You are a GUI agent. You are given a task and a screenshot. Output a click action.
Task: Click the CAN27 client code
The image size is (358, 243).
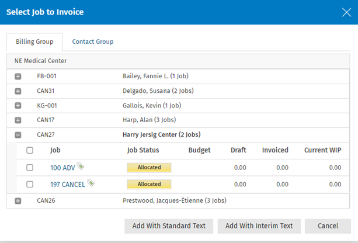click(x=46, y=134)
